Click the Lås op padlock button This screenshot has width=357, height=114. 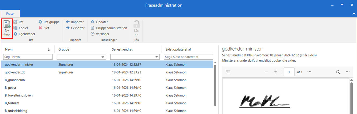136,29
